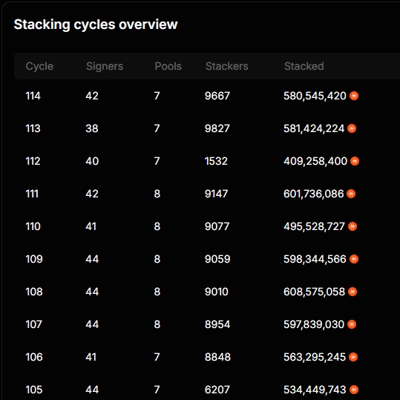Click Stacking cycles overview heading
This screenshot has height=400, width=400.
[96, 24]
